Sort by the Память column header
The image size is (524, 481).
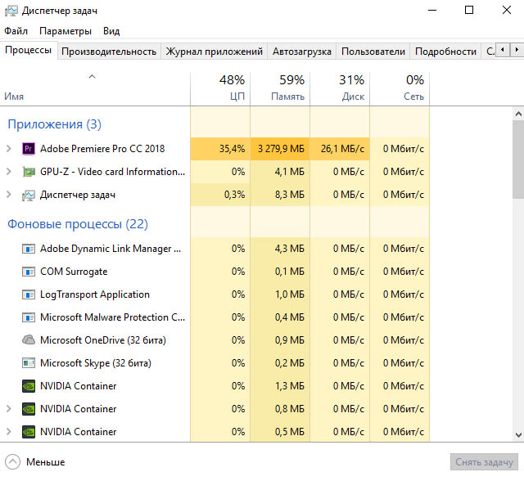click(280, 89)
